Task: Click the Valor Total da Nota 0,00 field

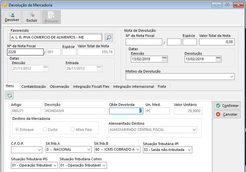Action: point(217,42)
